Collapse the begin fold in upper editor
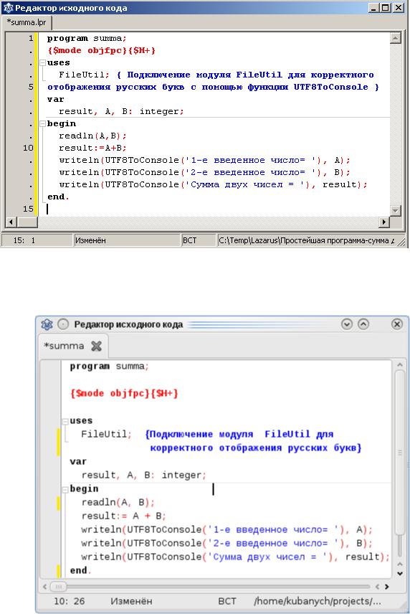410x614 pixels. click(42, 124)
